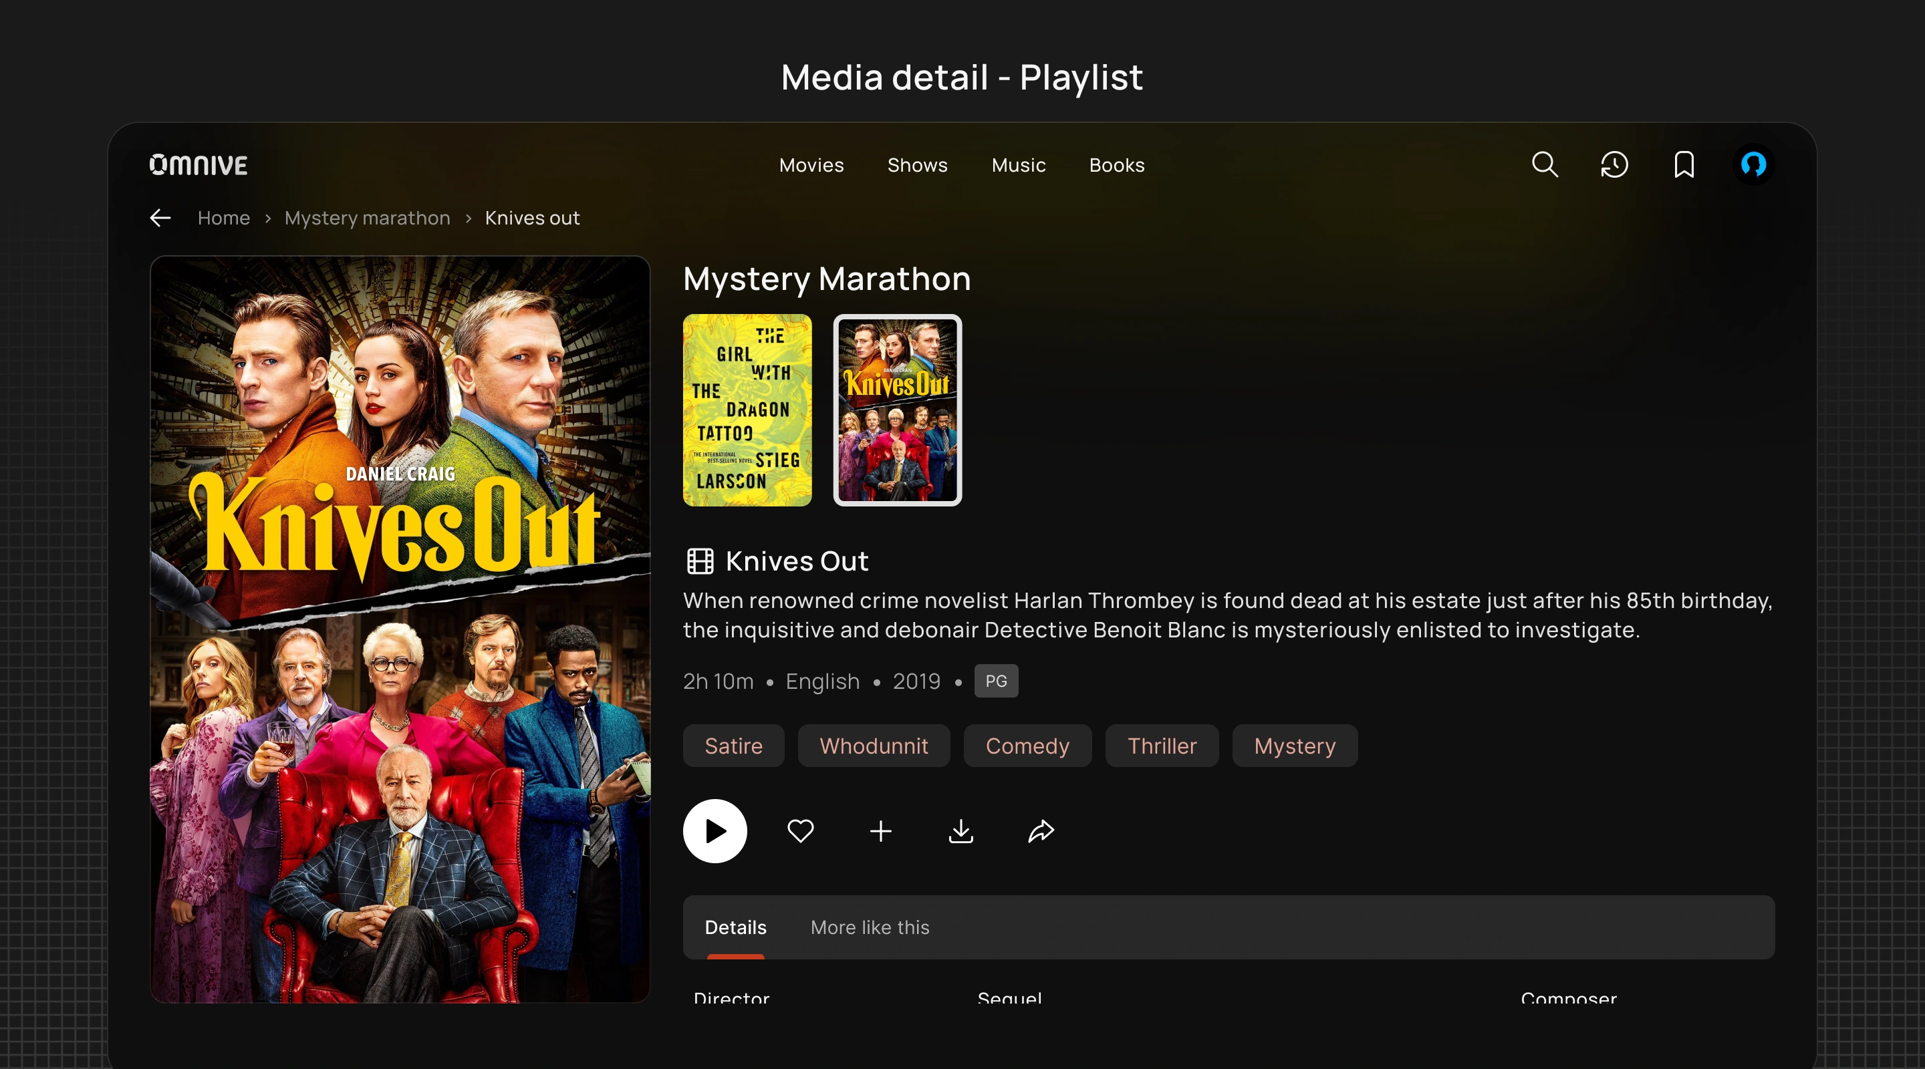
Task: Open watch history clock icon
Action: [x=1614, y=164]
